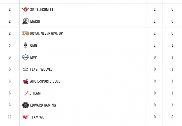
Task: Click the Team WE logo
Action: pyautogui.click(x=25, y=117)
